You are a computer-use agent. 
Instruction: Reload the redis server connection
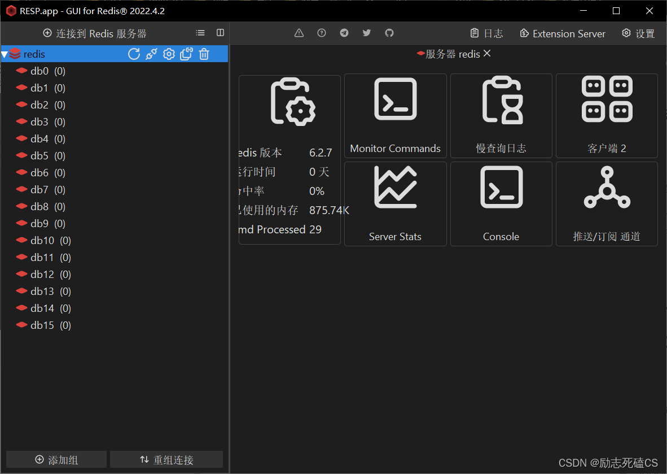coord(134,54)
